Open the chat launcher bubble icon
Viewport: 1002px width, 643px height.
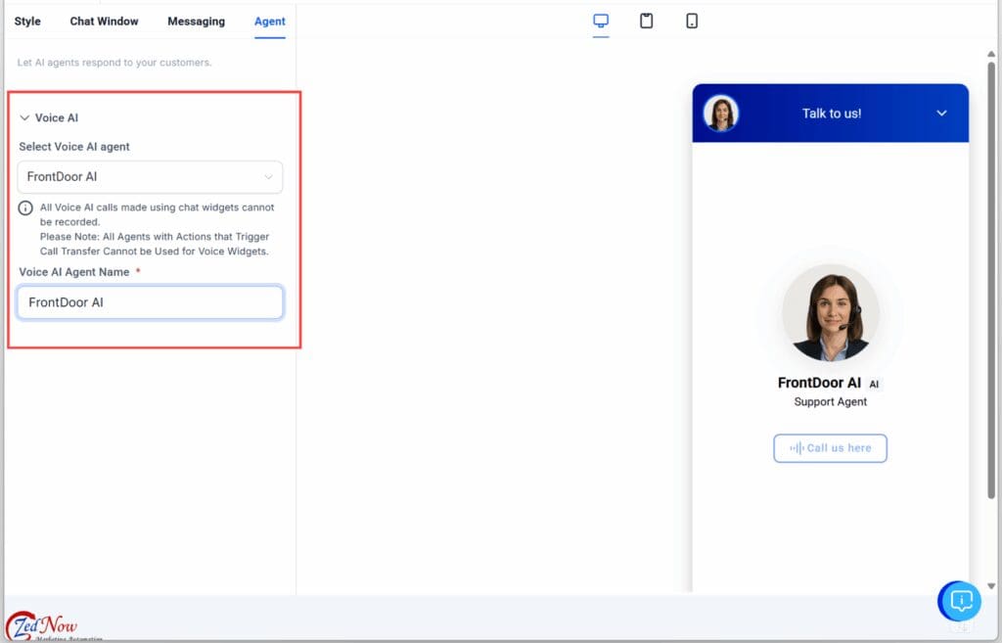pyautogui.click(x=960, y=601)
